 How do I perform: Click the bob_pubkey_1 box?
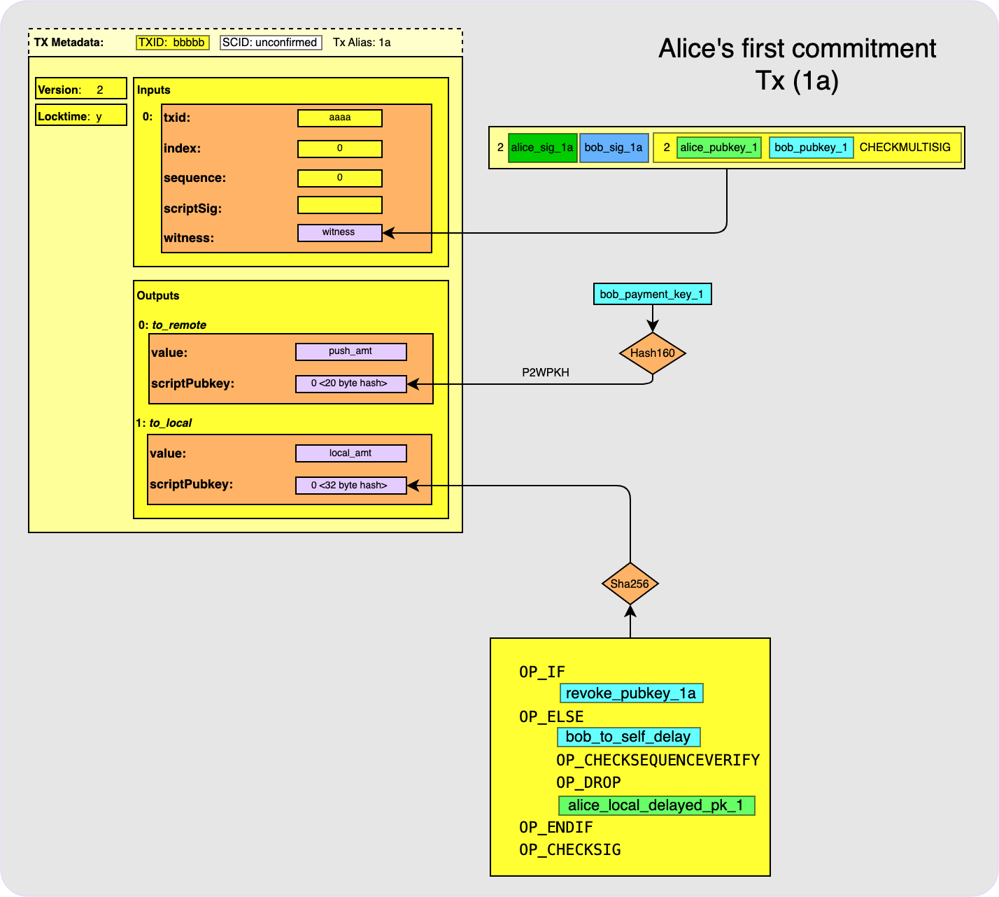pos(811,148)
